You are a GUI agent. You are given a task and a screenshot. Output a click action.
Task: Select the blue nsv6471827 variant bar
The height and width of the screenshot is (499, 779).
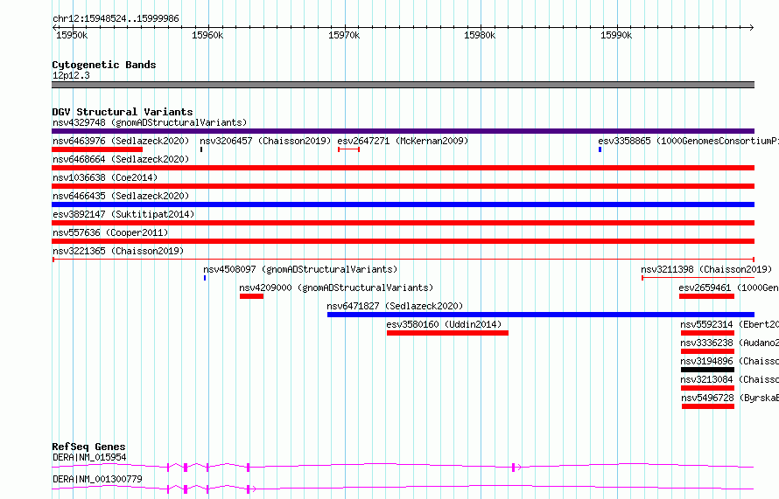click(541, 315)
